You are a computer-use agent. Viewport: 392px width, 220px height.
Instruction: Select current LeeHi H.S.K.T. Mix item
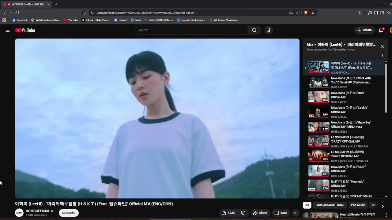click(x=344, y=68)
